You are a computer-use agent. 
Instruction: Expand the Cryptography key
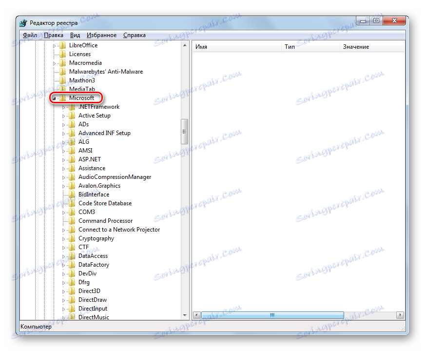point(63,239)
